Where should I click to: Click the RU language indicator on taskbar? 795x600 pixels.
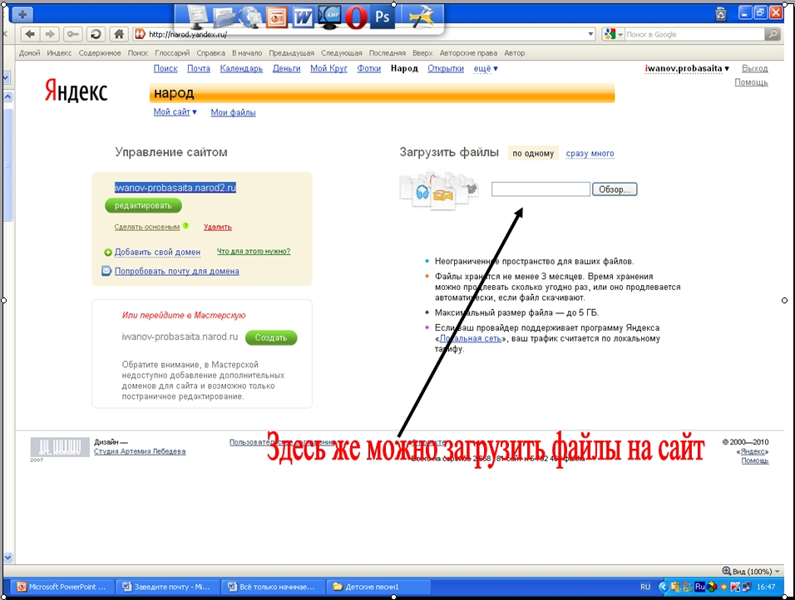[645, 587]
